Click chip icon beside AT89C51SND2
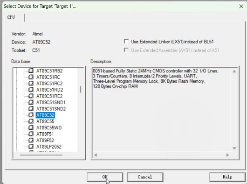This screenshot has width=247, height=184. [x=31, y=108]
